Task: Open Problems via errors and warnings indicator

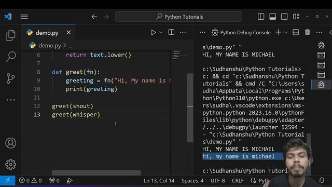Action: tap(30, 181)
